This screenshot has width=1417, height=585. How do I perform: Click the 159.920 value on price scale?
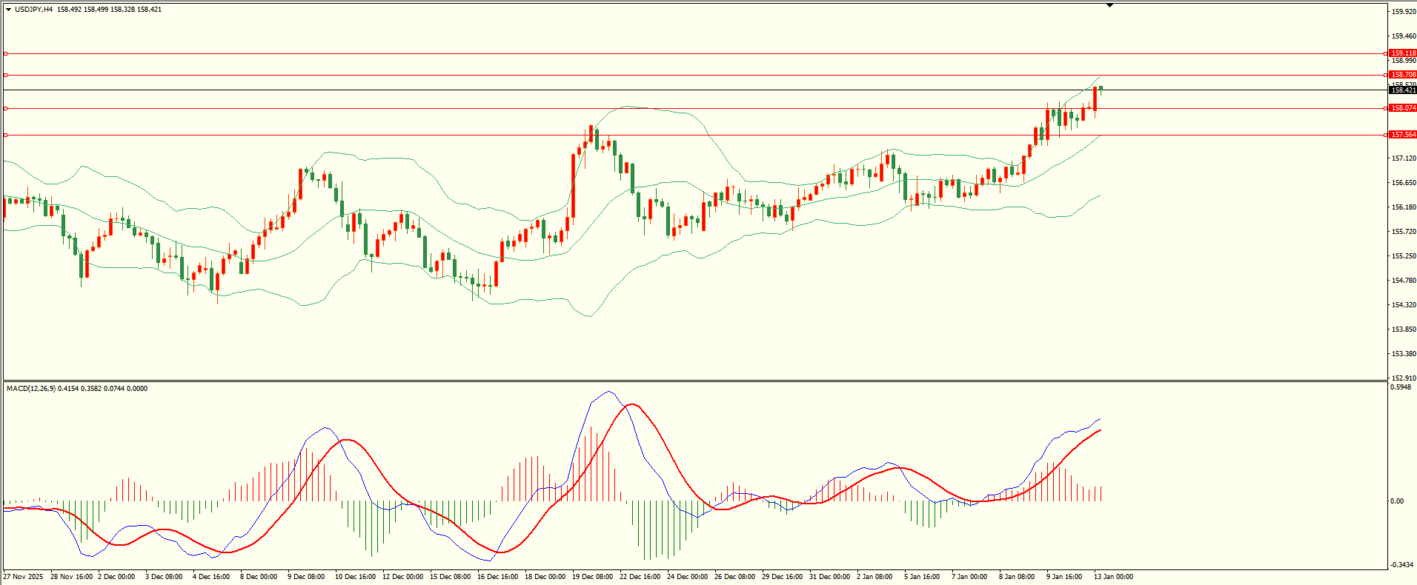pos(1404,12)
